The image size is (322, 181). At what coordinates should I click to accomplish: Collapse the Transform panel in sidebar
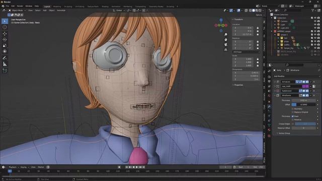[x=237, y=19]
